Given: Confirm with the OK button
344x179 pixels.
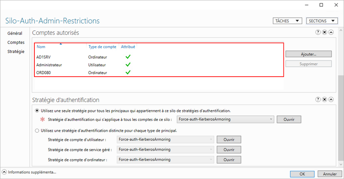Looking at the screenshot, I should [302, 174].
